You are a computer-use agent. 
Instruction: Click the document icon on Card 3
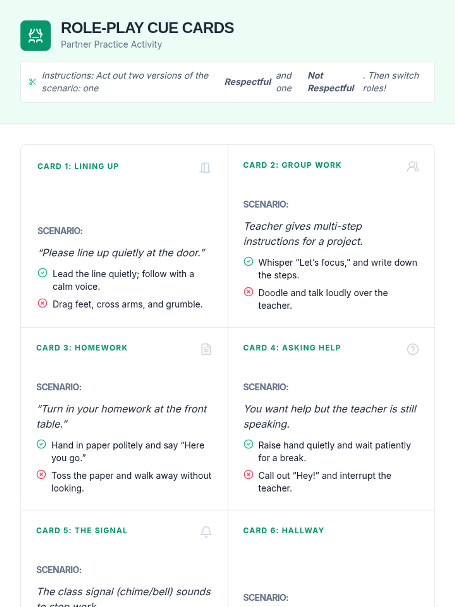pos(206,349)
